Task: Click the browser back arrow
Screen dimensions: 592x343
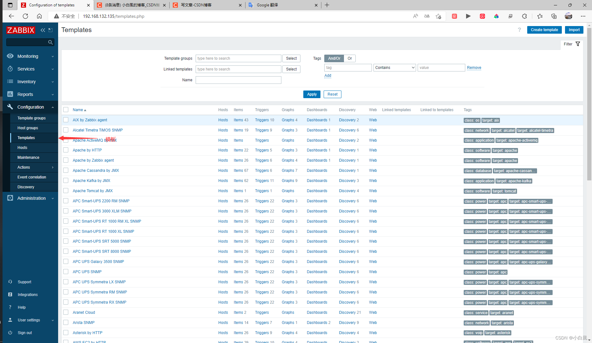Action: (11, 16)
